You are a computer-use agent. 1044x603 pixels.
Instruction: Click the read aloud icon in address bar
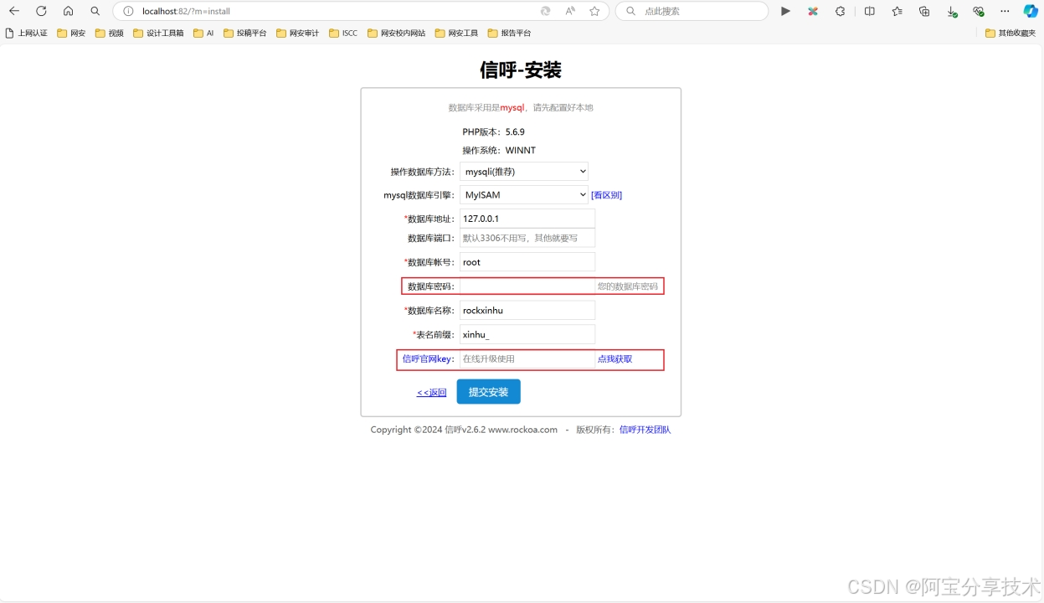[x=570, y=12]
